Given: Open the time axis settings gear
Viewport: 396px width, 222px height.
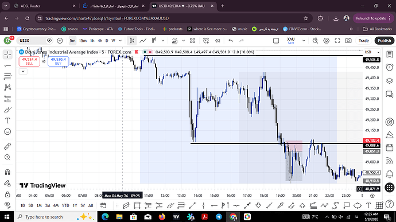Looking at the screenshot, I should 372,196.
